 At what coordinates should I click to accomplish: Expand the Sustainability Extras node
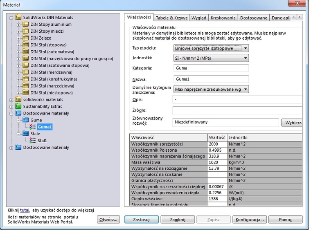pos(11,107)
